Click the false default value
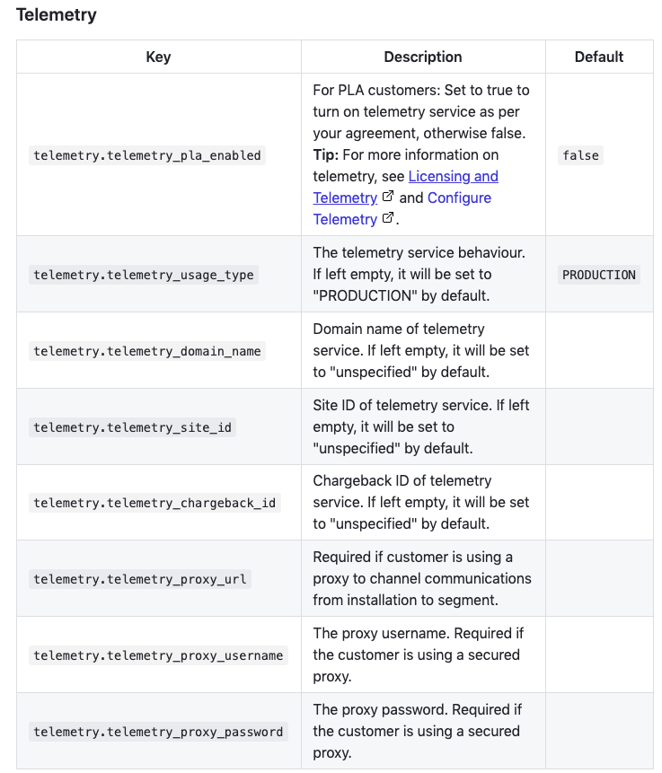The width and height of the screenshot is (662, 773). tap(580, 155)
